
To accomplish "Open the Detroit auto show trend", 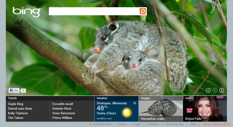I will point(20,108).
